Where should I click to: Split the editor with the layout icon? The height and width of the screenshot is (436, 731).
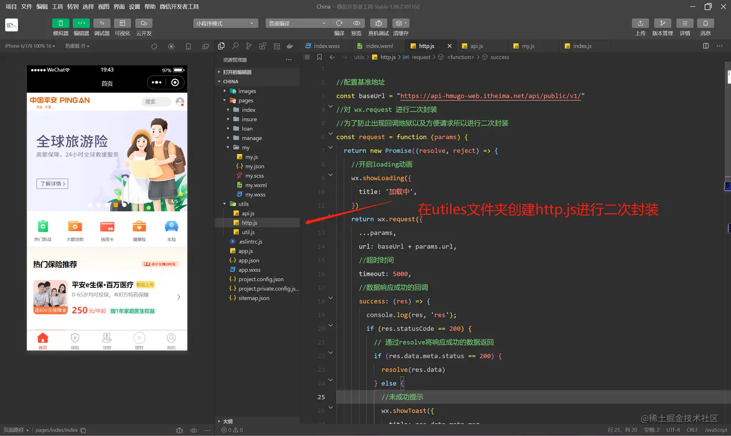tap(706, 46)
